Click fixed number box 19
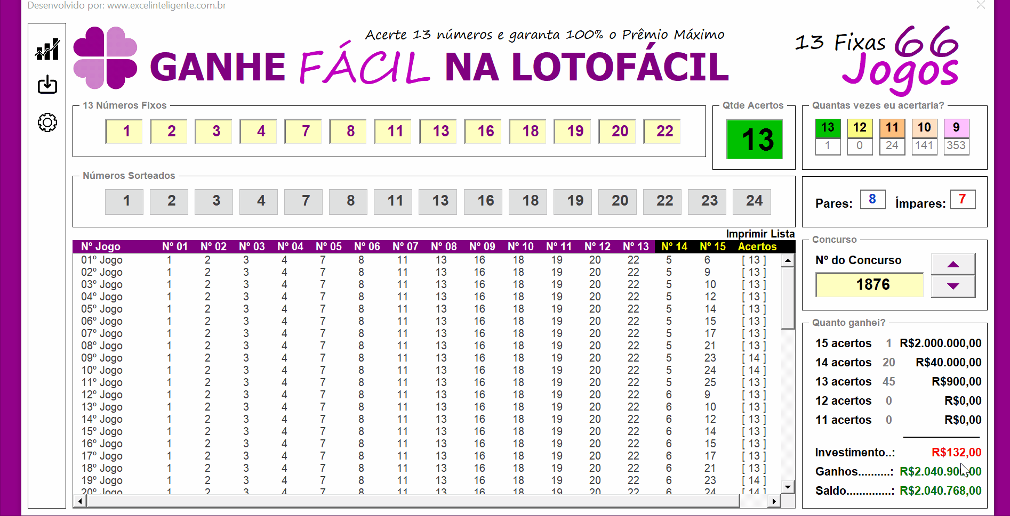The height and width of the screenshot is (516, 1010). [x=573, y=131]
